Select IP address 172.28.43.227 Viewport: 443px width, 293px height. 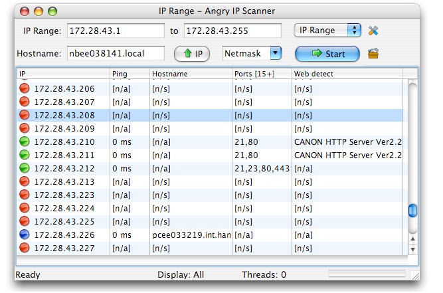pyautogui.click(x=64, y=248)
